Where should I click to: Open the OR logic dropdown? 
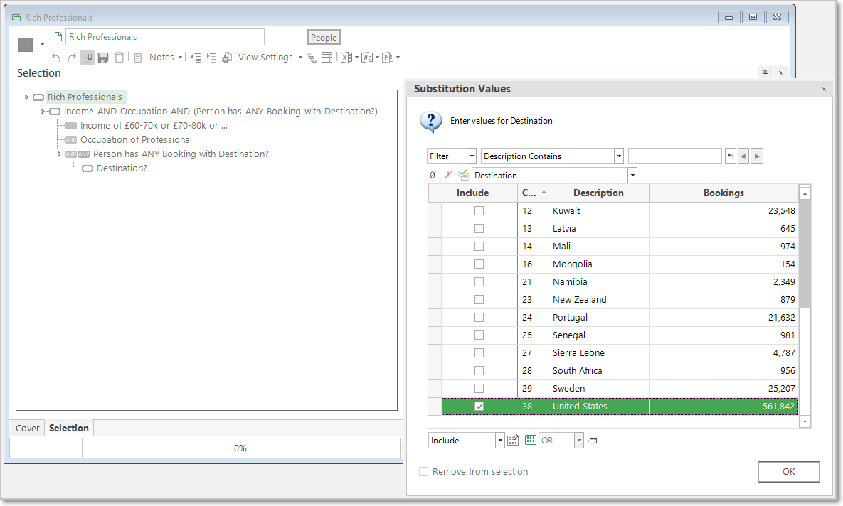tap(579, 441)
